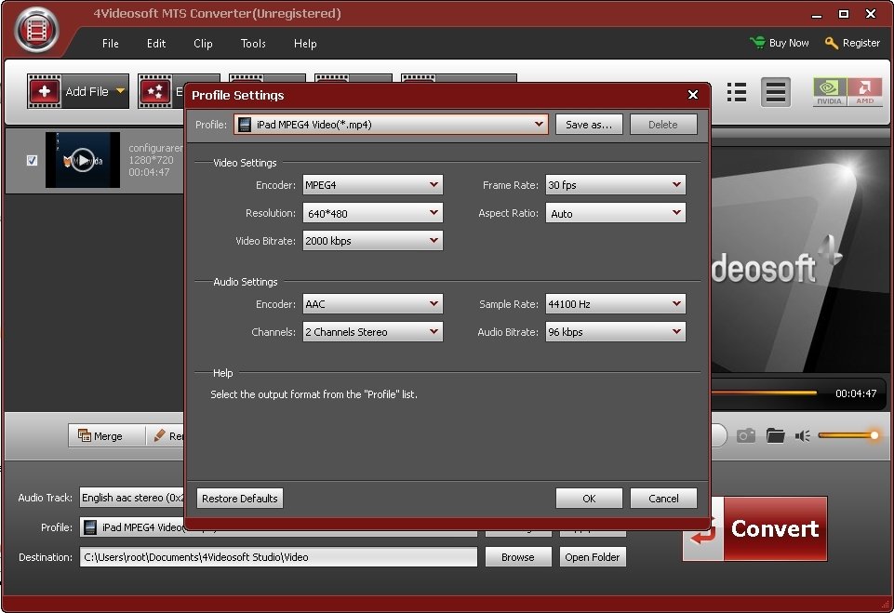Open snapshot folder icon
The width and height of the screenshot is (894, 613).
[x=775, y=435]
